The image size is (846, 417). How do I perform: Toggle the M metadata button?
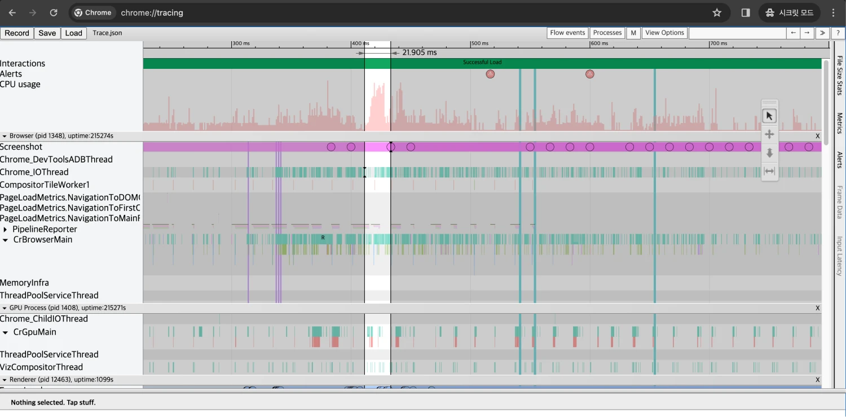(633, 33)
